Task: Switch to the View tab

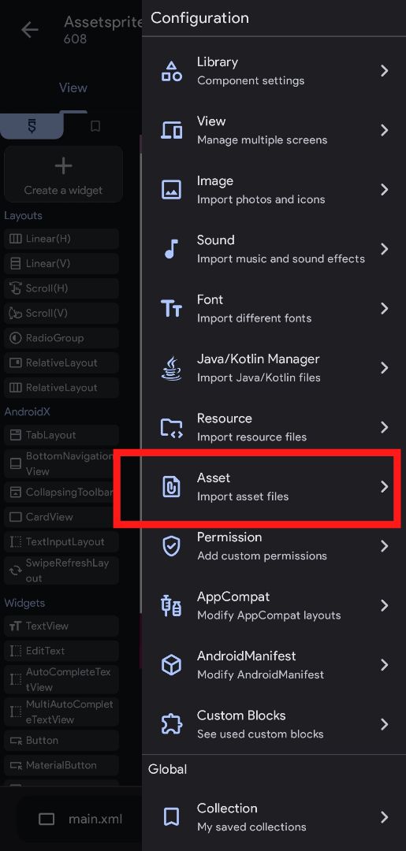Action: (73, 88)
